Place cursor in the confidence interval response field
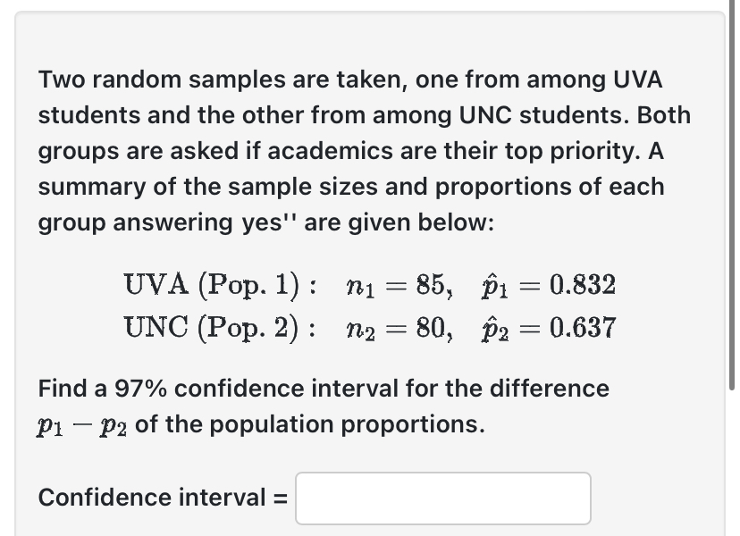 pyautogui.click(x=443, y=498)
